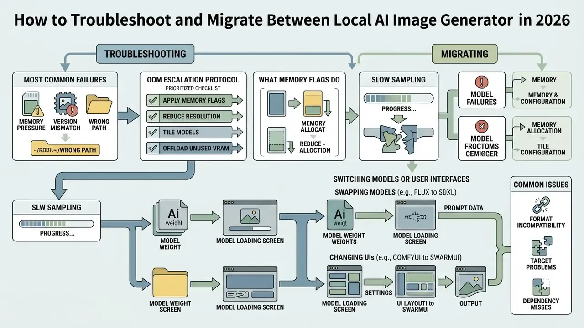Click the Model Failures label text

tap(482, 99)
